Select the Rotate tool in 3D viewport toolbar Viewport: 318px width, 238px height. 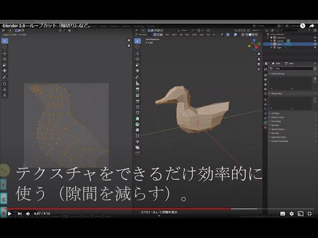pyautogui.click(x=137, y=59)
